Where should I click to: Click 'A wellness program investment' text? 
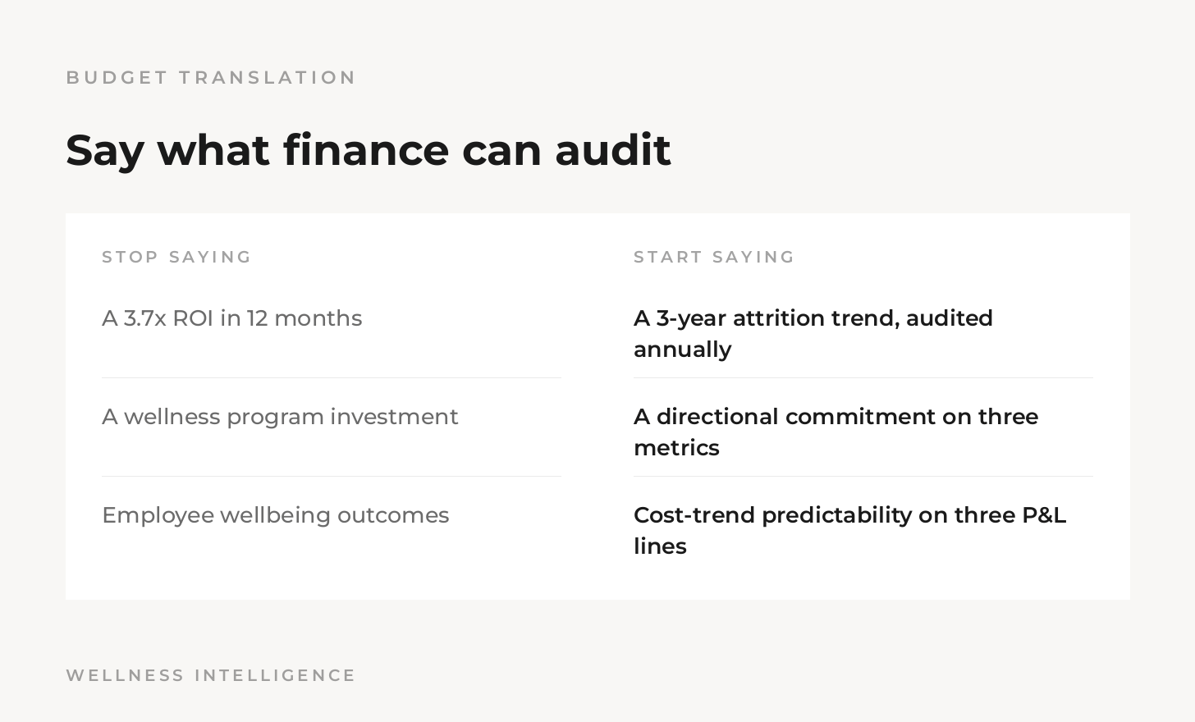[280, 417]
